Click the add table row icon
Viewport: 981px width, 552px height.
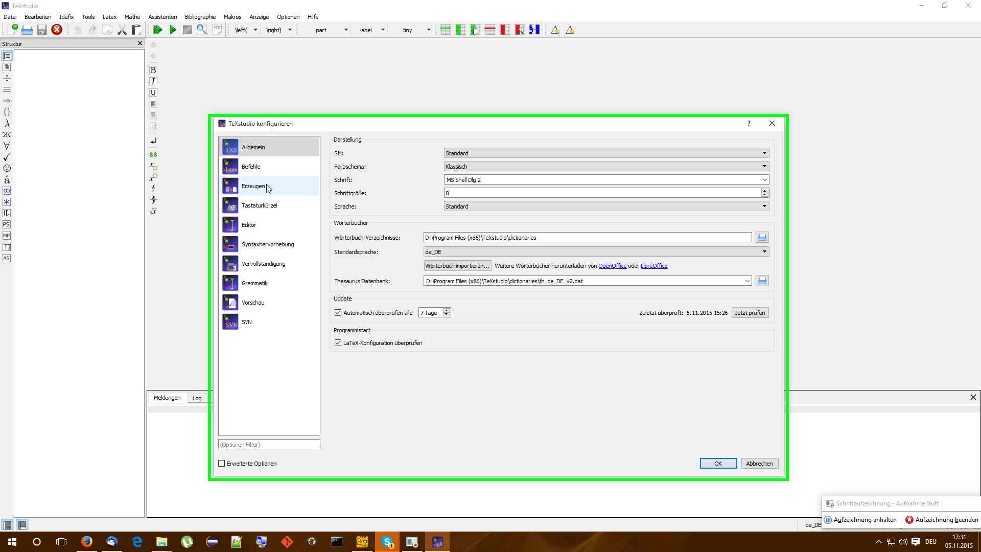(445, 30)
